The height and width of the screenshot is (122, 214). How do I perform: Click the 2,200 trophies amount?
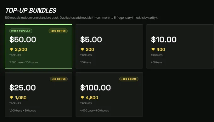(x=21, y=49)
